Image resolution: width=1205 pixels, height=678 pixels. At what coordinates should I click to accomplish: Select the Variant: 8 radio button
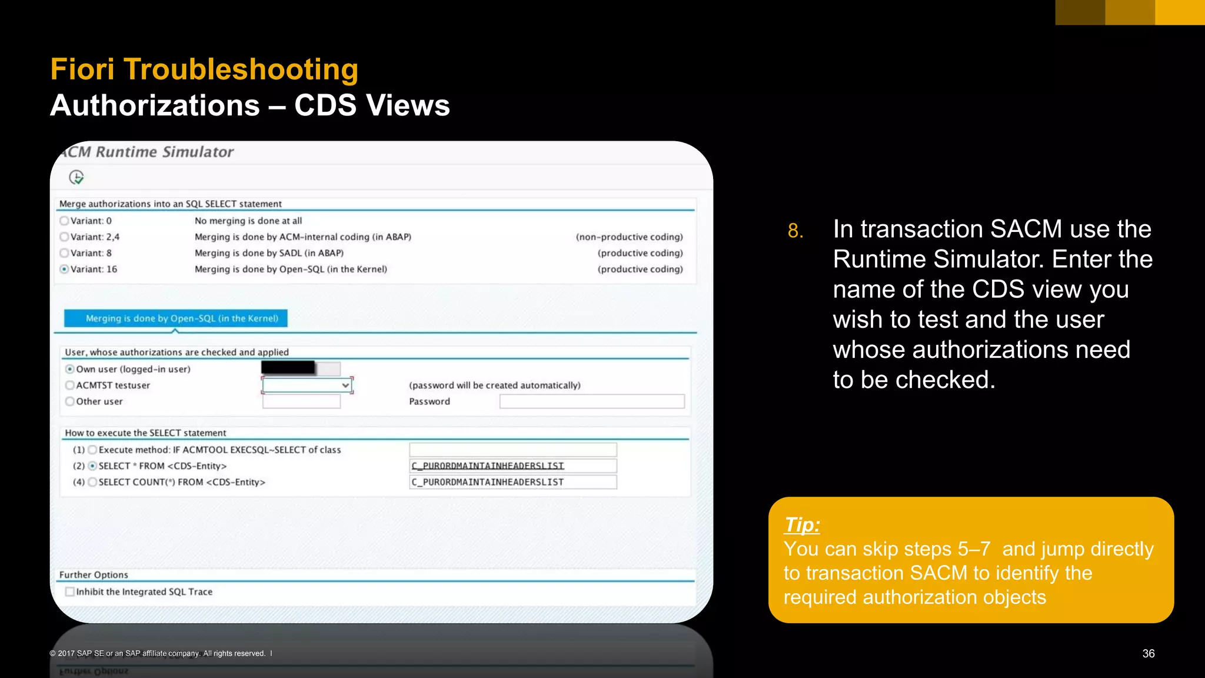64,253
